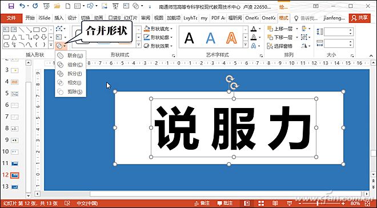Image resolution: width=377 pixels, height=208 pixels.
Task: Apply black plain WordArt style A
Action: (189, 38)
